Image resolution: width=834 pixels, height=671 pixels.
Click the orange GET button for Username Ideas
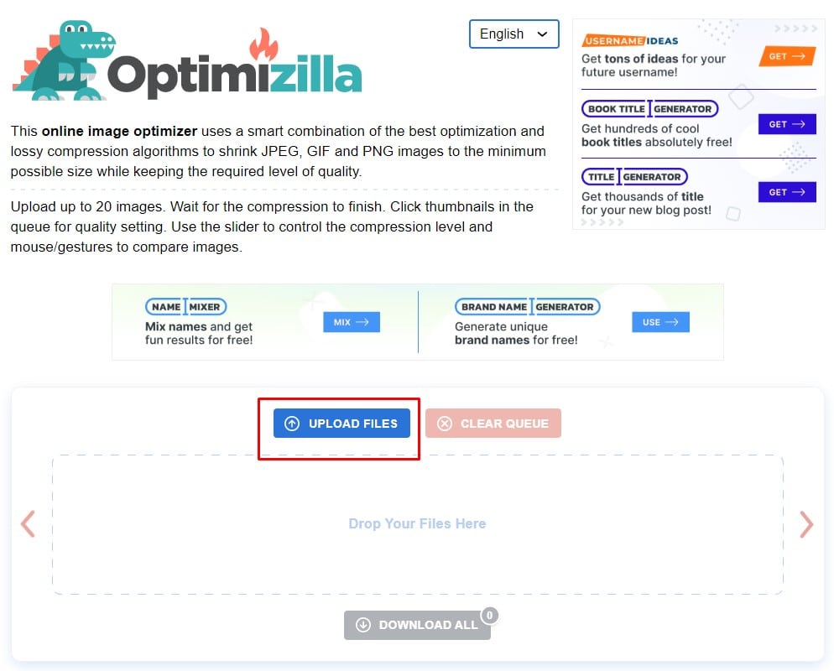(x=787, y=56)
